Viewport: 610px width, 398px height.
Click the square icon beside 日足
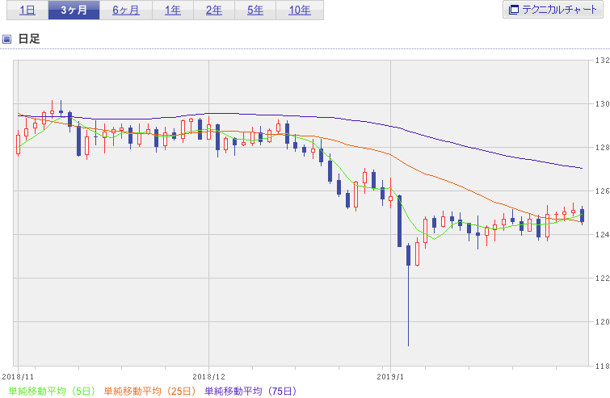click(6, 39)
